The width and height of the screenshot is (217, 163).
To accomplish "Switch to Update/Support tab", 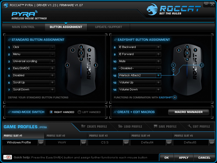I will click(108, 27).
